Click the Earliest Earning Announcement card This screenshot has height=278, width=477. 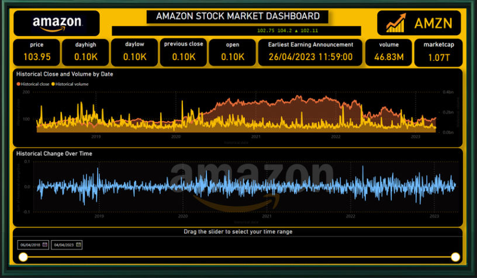click(x=310, y=52)
